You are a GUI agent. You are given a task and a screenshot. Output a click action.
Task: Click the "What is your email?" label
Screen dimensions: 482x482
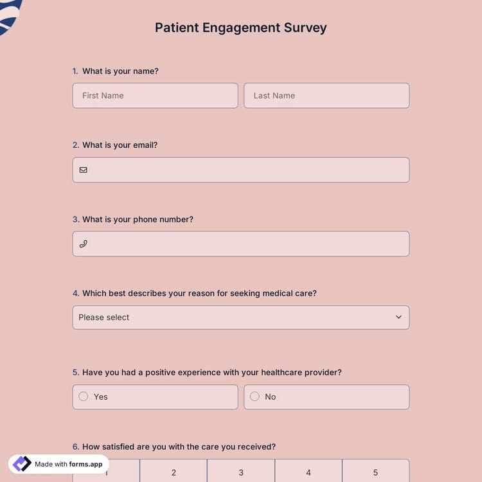tap(120, 145)
